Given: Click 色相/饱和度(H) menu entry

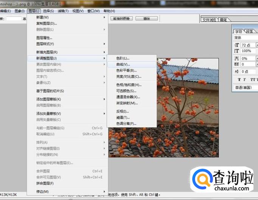Looking at the screenshot, I should (x=129, y=85).
